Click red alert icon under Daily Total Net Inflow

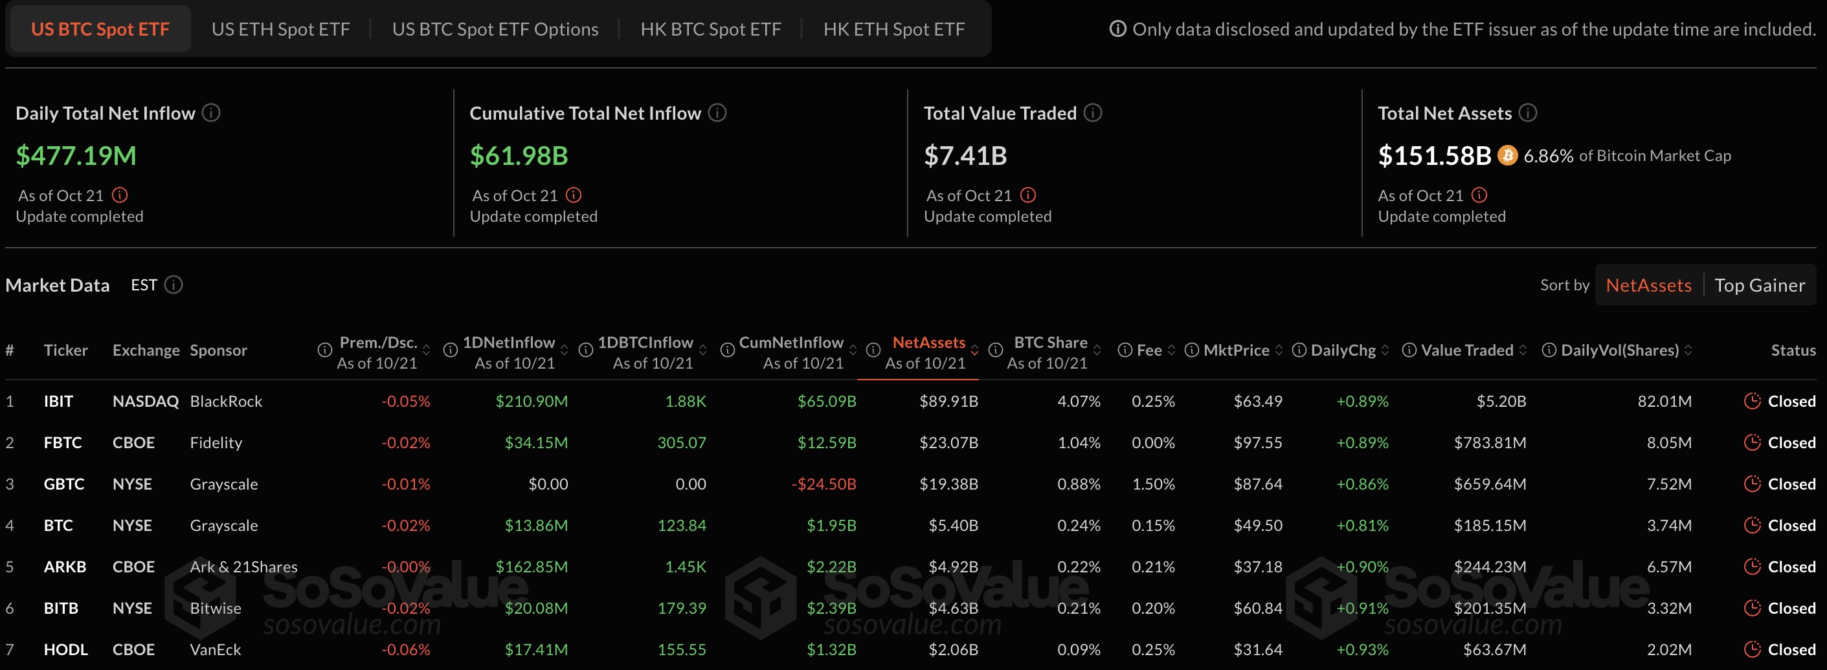(120, 195)
